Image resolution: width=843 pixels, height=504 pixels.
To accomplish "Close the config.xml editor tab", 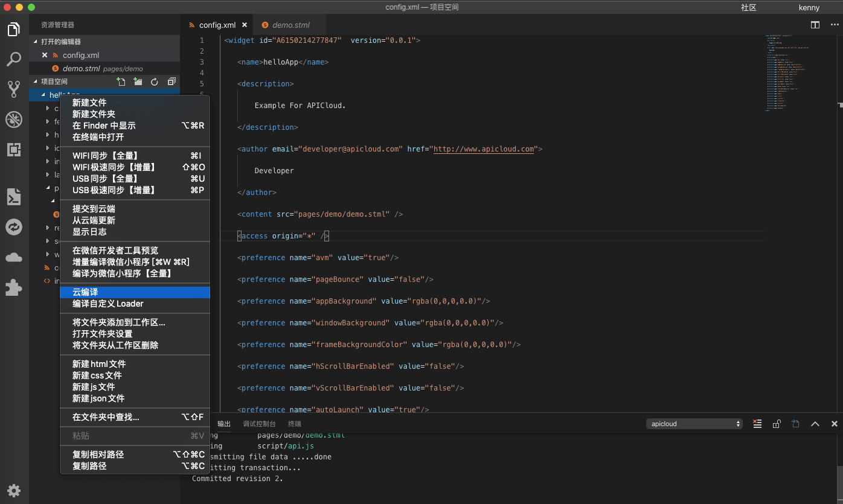I will pos(245,25).
